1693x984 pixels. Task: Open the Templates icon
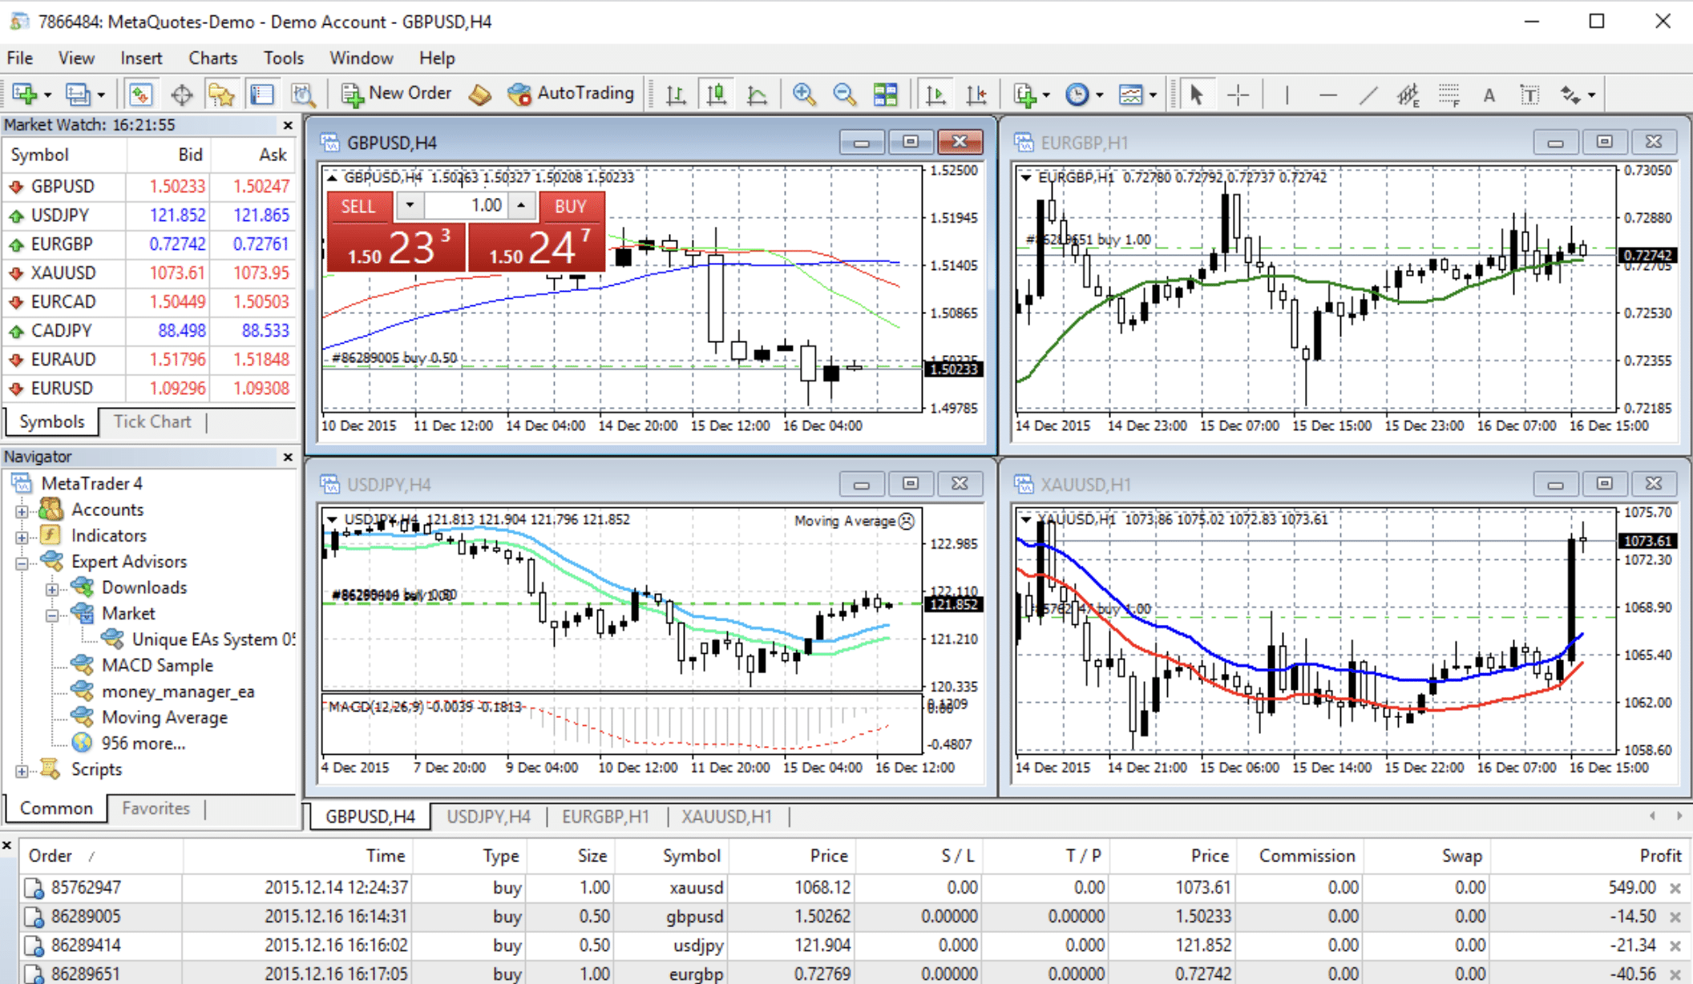[x=1131, y=95]
